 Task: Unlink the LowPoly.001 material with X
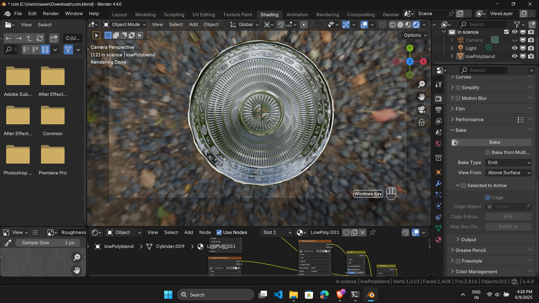pyautogui.click(x=363, y=233)
